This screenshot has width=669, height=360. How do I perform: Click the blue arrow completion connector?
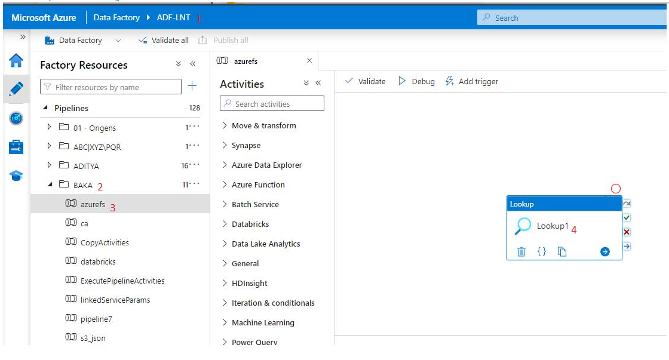627,246
